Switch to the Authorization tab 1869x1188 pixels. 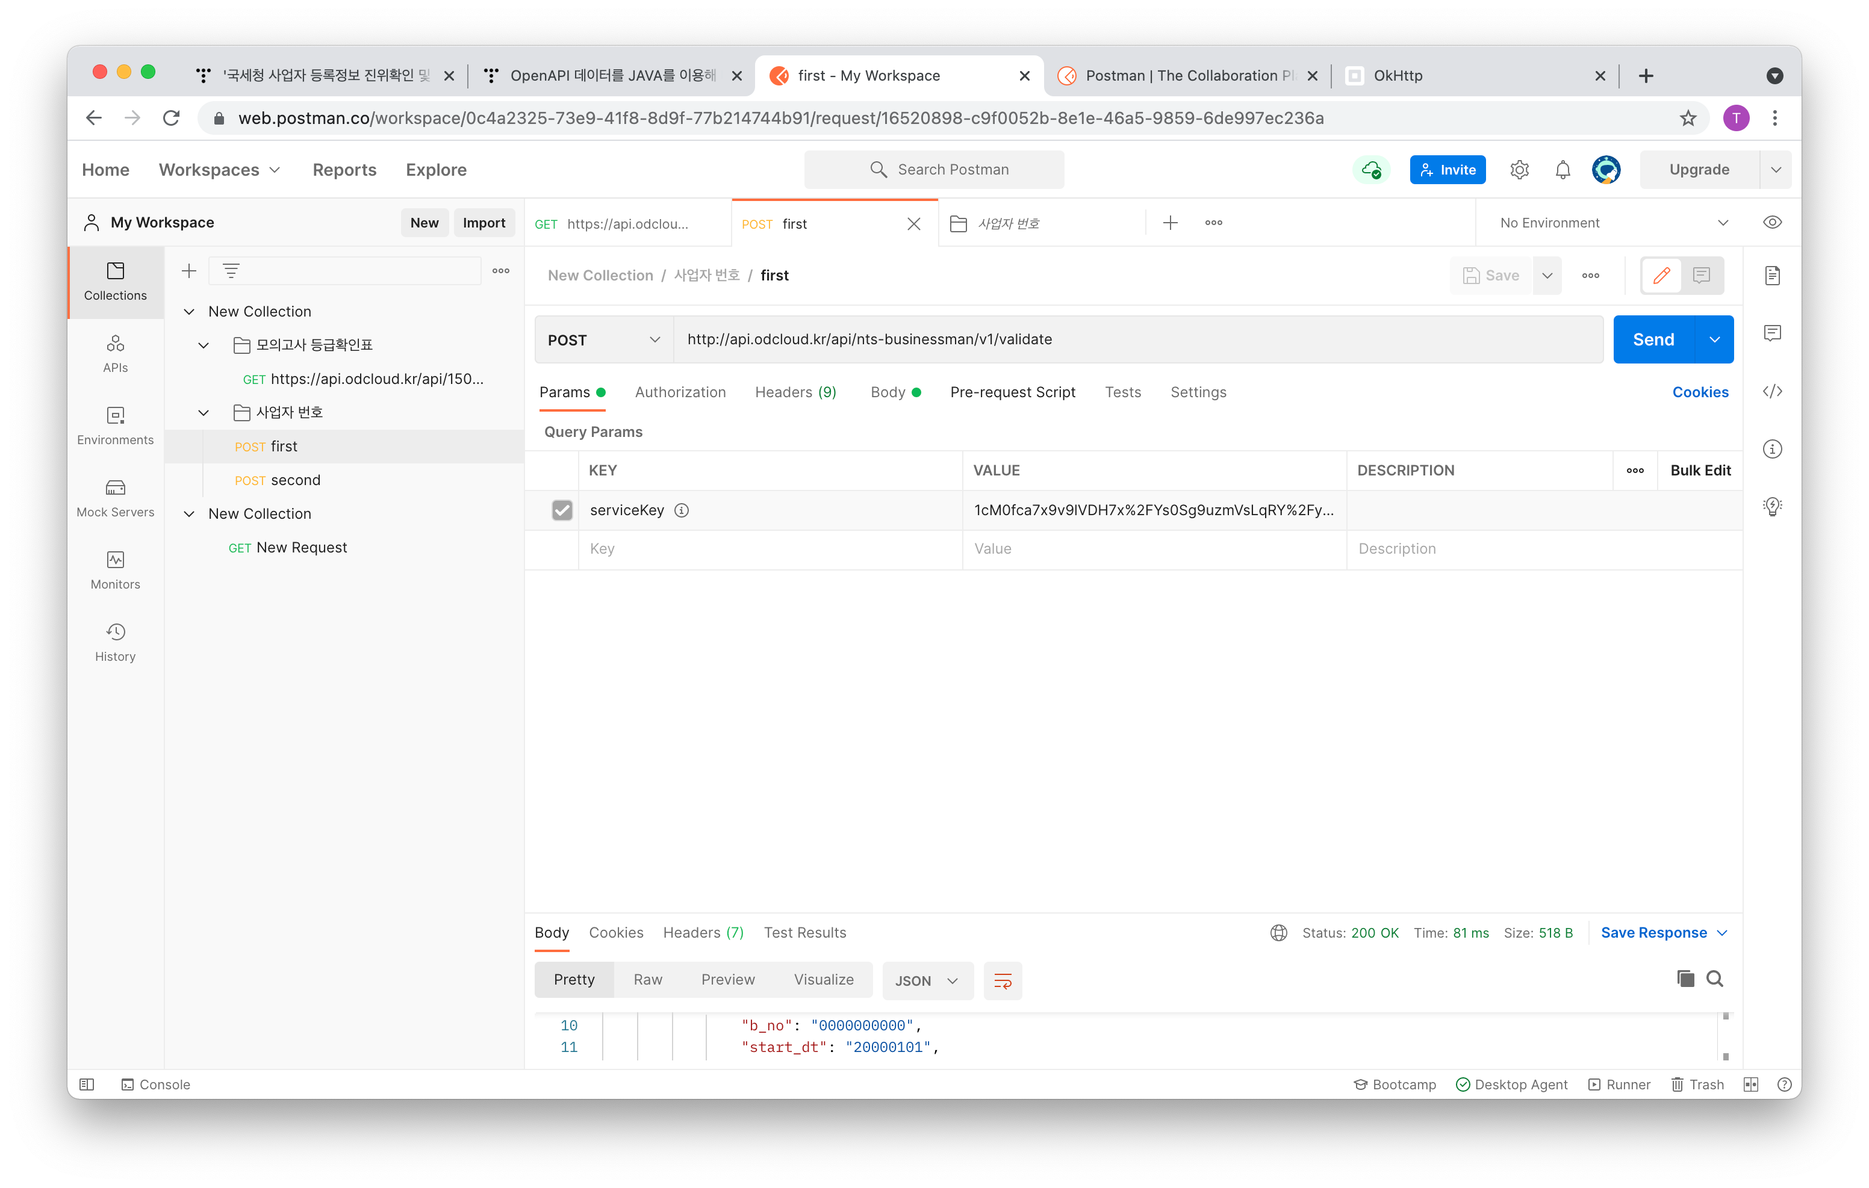(x=680, y=392)
